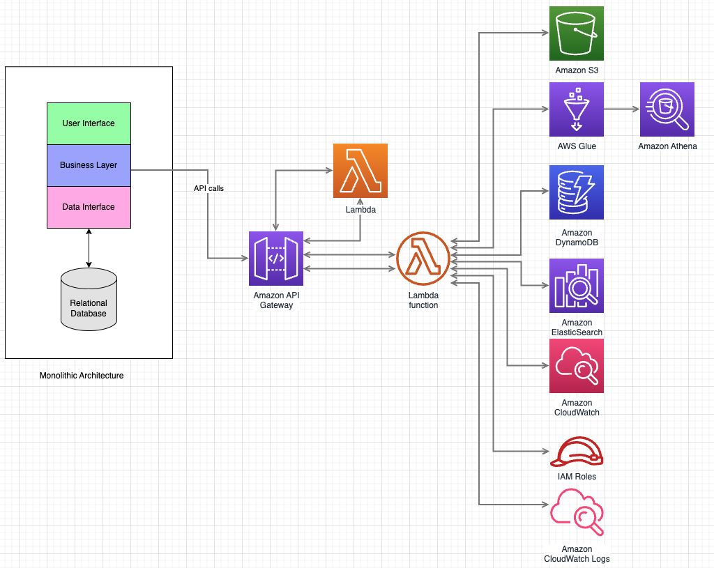The height and width of the screenshot is (568, 714).
Task: Click the 'Amazon S3' label
Action: (577, 70)
